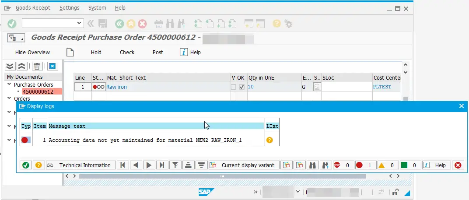Expand the Orders tree node
Screen dimensions: 469x200
[x=9, y=98]
